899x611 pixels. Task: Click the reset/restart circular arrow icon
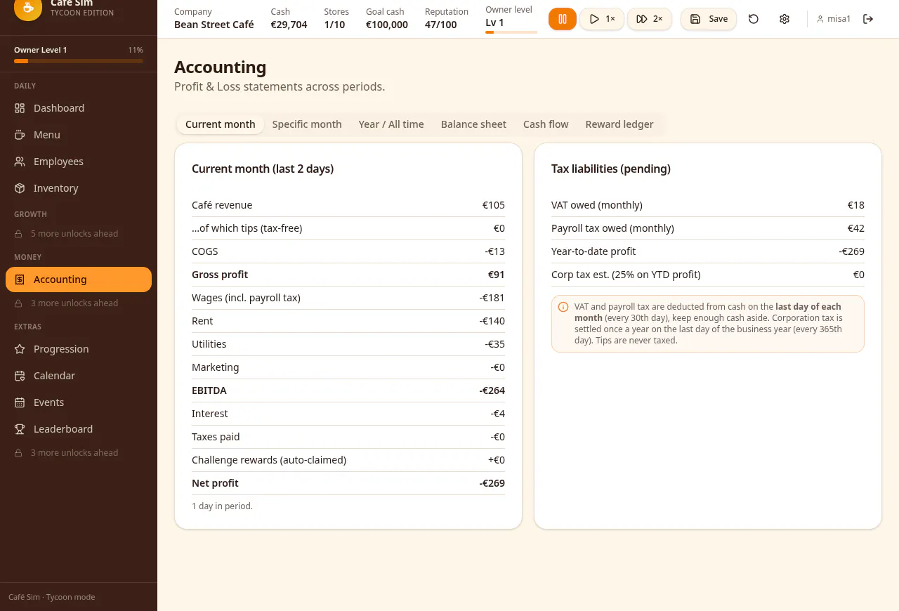(x=754, y=19)
